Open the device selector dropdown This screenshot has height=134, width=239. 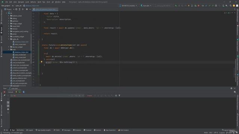(x=128, y=6)
